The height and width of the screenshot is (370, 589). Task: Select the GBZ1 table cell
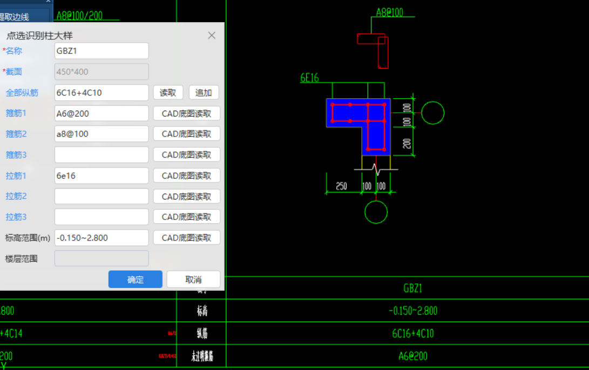pyautogui.click(x=413, y=288)
